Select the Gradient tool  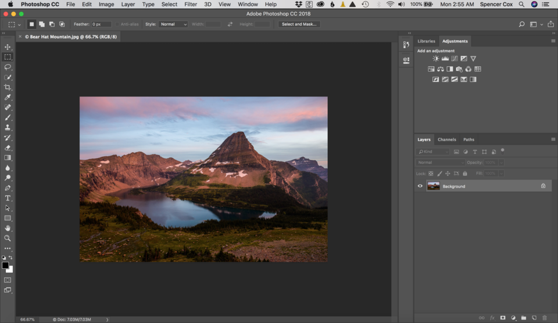[8, 157]
